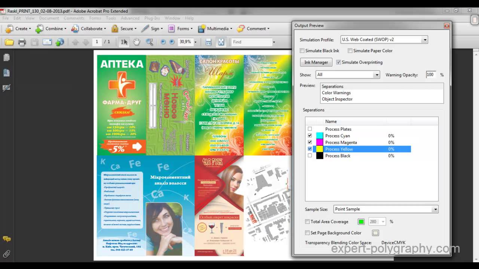The image size is (479, 269).
Task: Open the Signatures panel in left sidebar
Action: click(6, 88)
